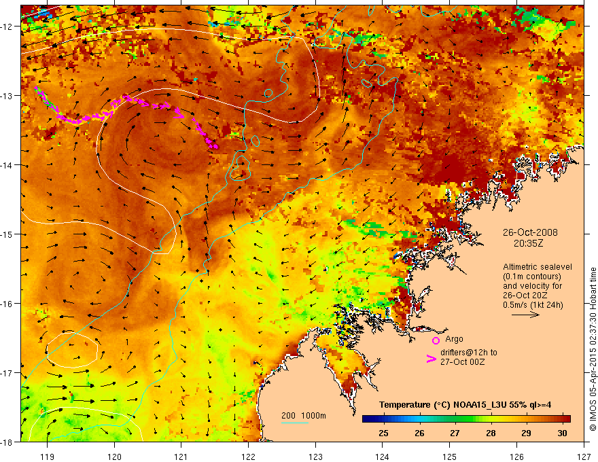This screenshot has height=462, width=598.
Task: Click the longitude label 120
Action: coord(114,457)
